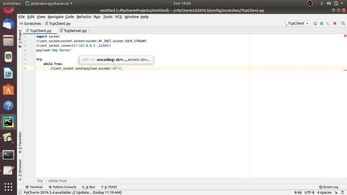The height and width of the screenshot is (195, 347).
Task: Close the TcpServer.py editor tab
Action: tap(89, 31)
